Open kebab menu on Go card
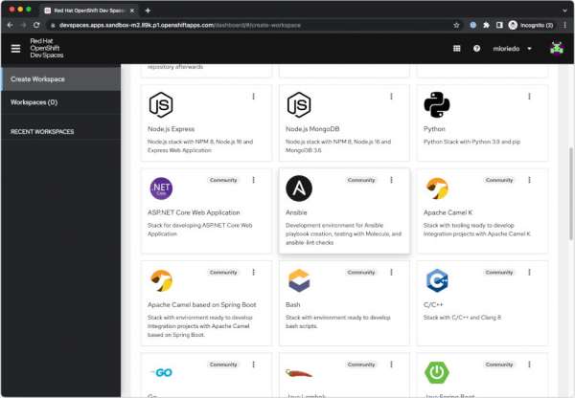575x398 pixels. [253, 365]
